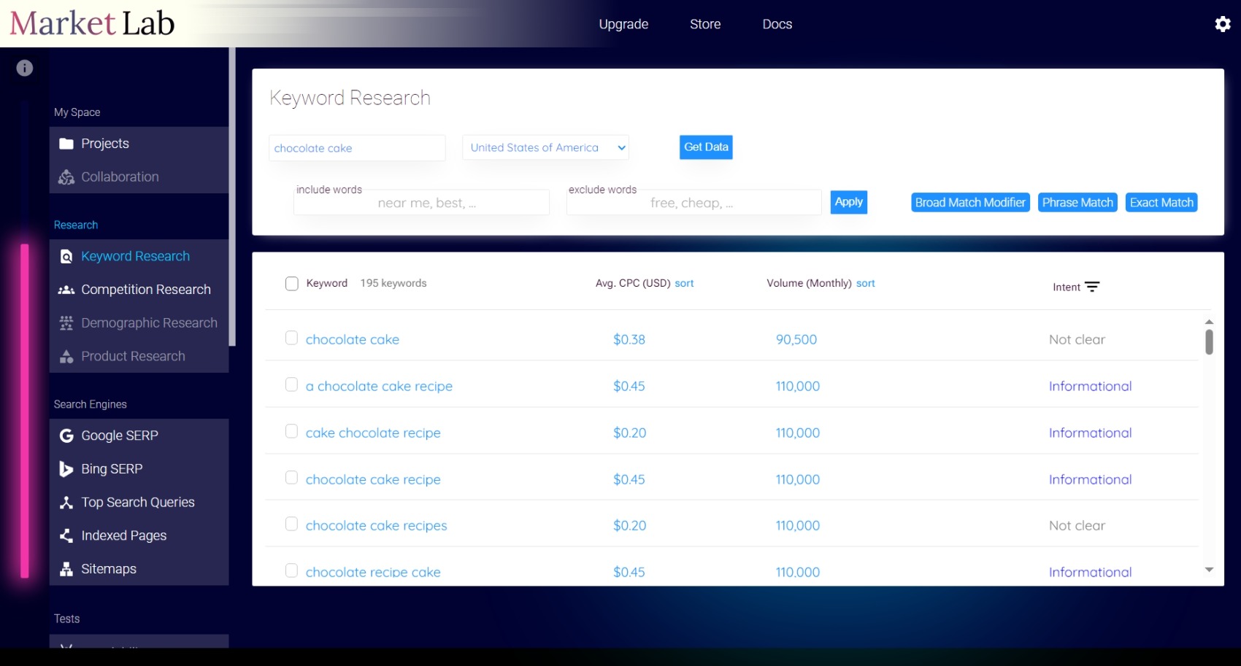
Task: Click the Apply filter button
Action: pyautogui.click(x=849, y=202)
